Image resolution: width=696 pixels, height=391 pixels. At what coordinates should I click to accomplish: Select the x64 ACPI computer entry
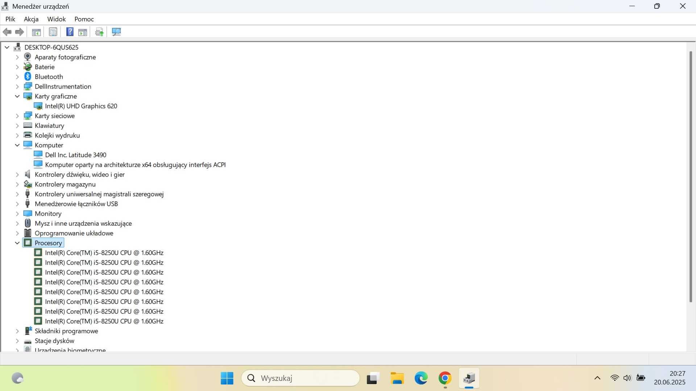pyautogui.click(x=135, y=164)
